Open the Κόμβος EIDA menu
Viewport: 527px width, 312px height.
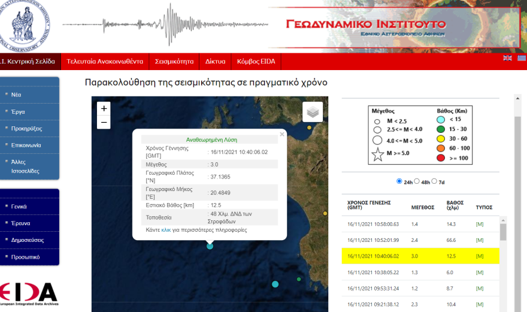coord(256,62)
